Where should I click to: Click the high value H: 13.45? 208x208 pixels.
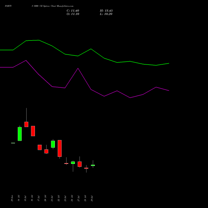(x=106, y=11)
